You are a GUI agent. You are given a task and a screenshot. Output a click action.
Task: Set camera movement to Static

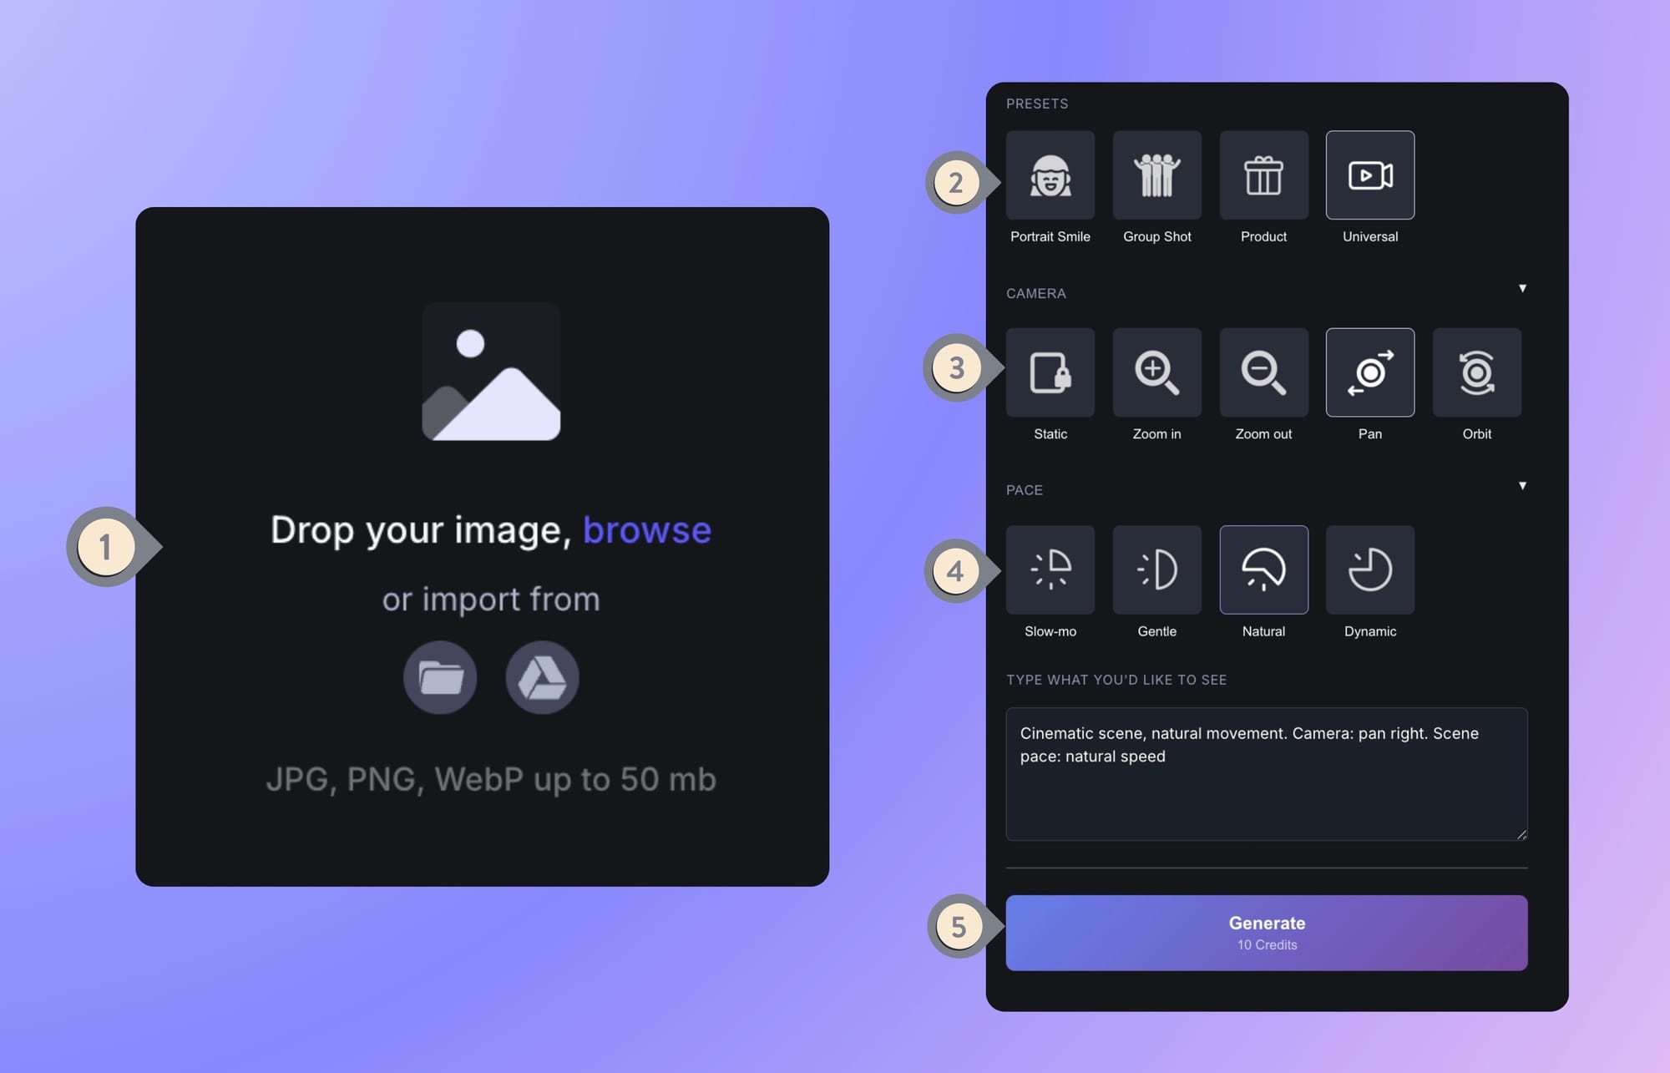pyautogui.click(x=1050, y=372)
